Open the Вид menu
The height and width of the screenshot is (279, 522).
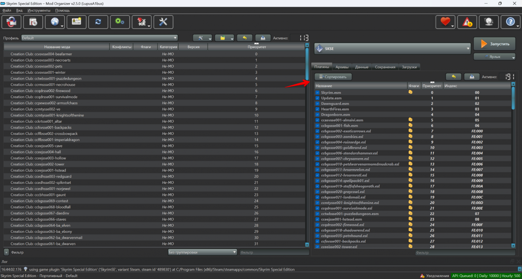(19, 10)
